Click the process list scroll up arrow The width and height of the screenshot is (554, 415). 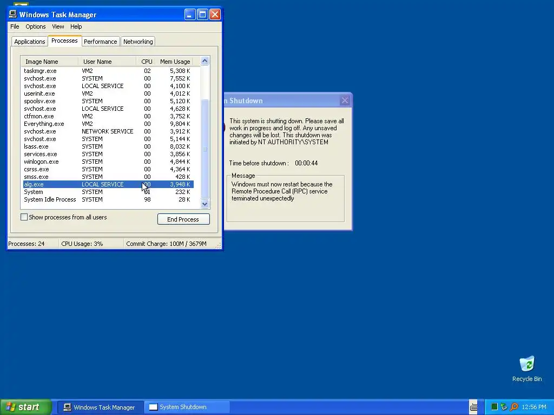click(x=205, y=61)
